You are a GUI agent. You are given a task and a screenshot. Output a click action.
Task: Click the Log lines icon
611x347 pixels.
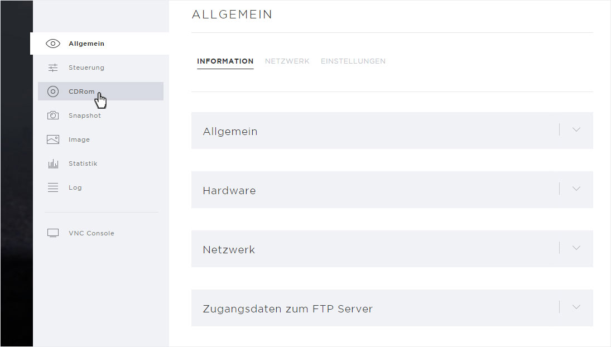53,187
